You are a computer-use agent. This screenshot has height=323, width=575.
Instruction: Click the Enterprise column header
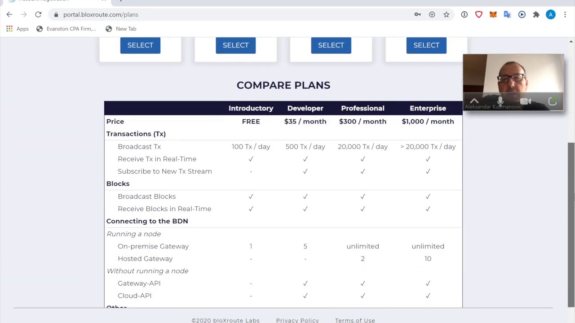coord(428,108)
